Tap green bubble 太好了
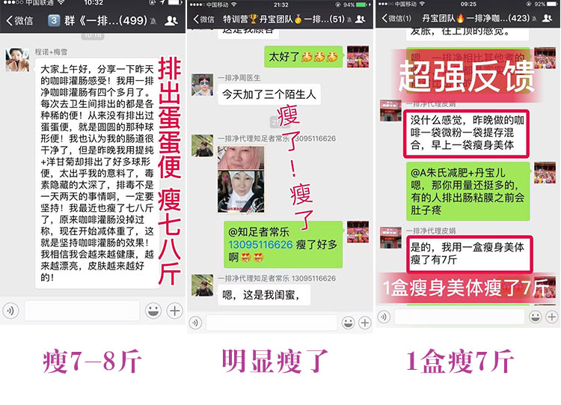Image resolution: width=561 pixels, height=405 pixels. (304, 57)
